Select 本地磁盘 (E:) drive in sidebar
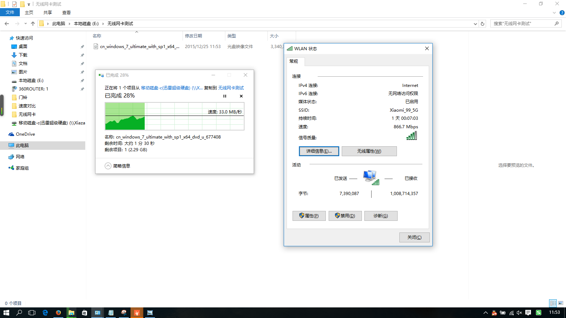The image size is (566, 318). 31,81
